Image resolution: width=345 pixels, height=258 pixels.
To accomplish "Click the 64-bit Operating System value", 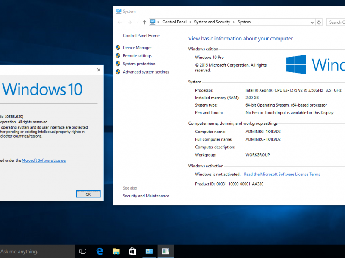I will point(286,105).
